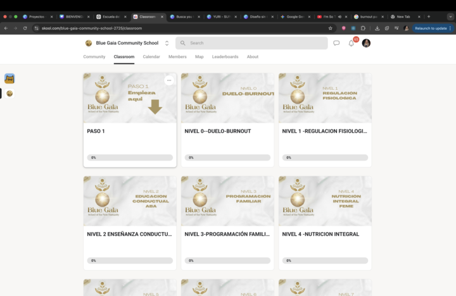This screenshot has height=296, width=456.
Task: Expand the community switcher chevrons
Action: tap(167, 43)
